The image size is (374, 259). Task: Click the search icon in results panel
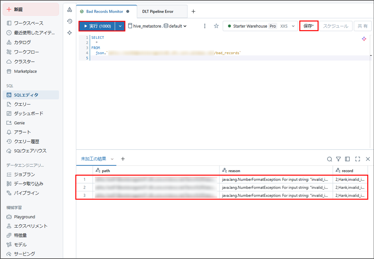[330, 159]
